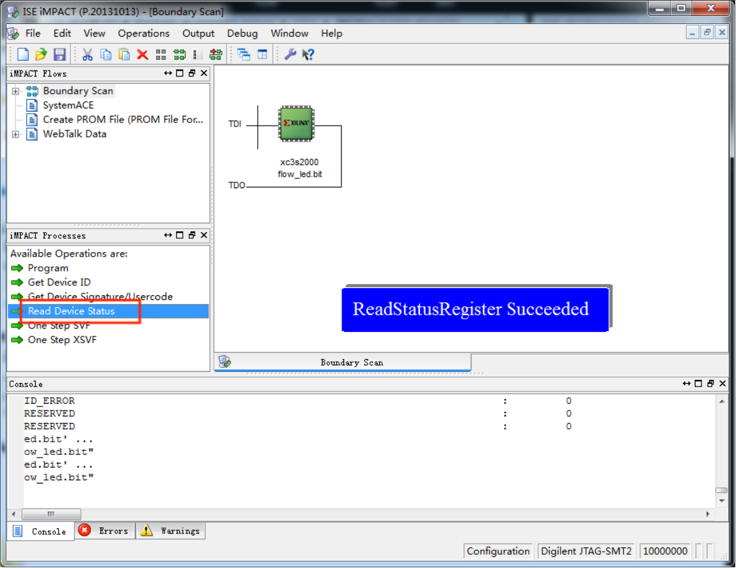Click the green arrow beside One Step XSVF
736x568 pixels.
(17, 340)
